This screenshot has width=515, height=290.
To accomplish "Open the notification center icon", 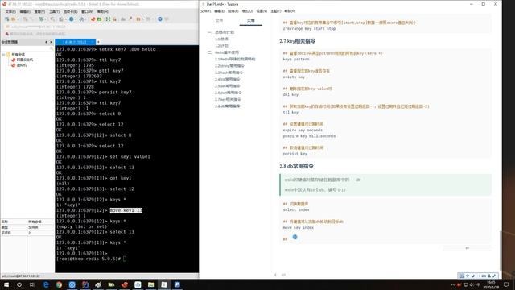I will tap(506, 284).
